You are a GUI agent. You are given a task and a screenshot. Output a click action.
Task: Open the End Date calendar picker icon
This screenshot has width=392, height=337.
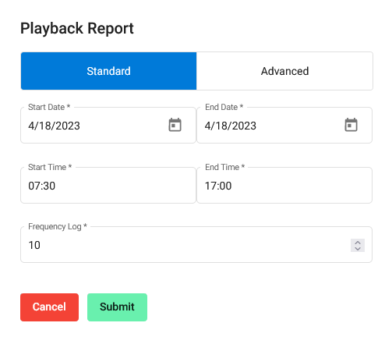[x=351, y=125]
